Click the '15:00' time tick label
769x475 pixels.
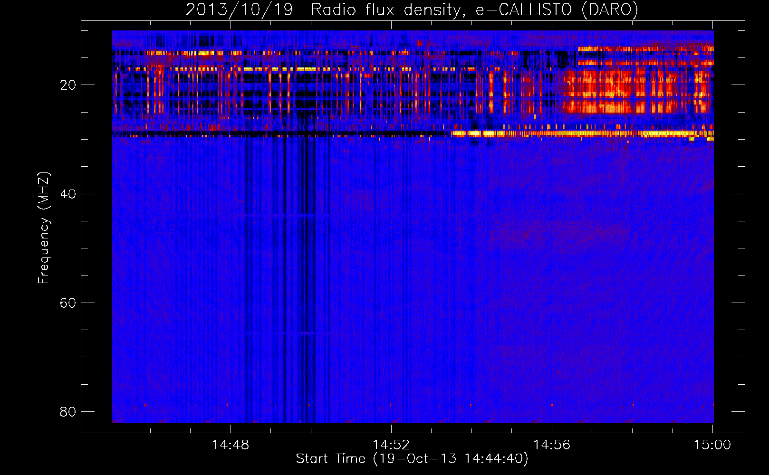(712, 445)
